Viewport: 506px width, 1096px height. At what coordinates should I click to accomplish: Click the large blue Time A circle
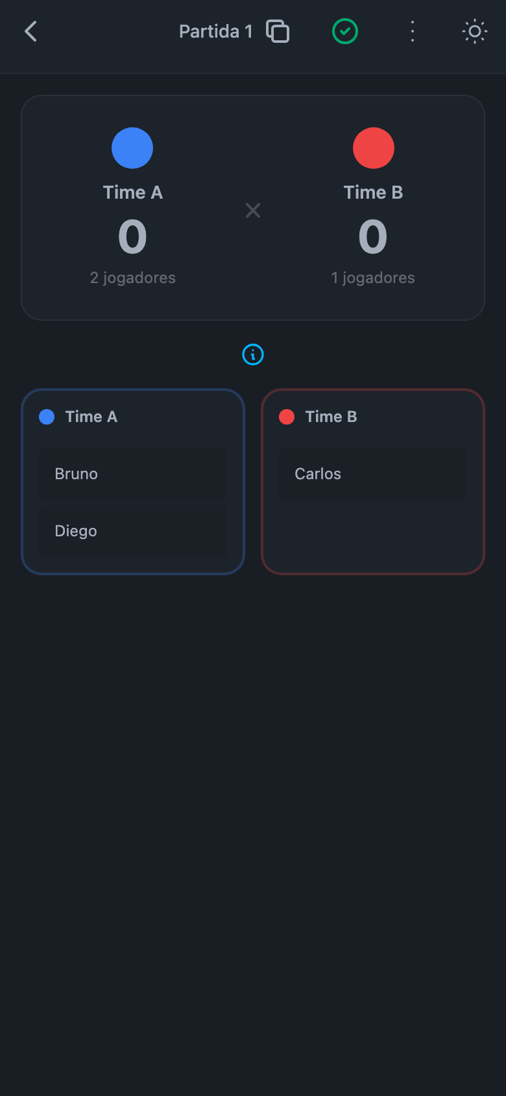(x=132, y=148)
